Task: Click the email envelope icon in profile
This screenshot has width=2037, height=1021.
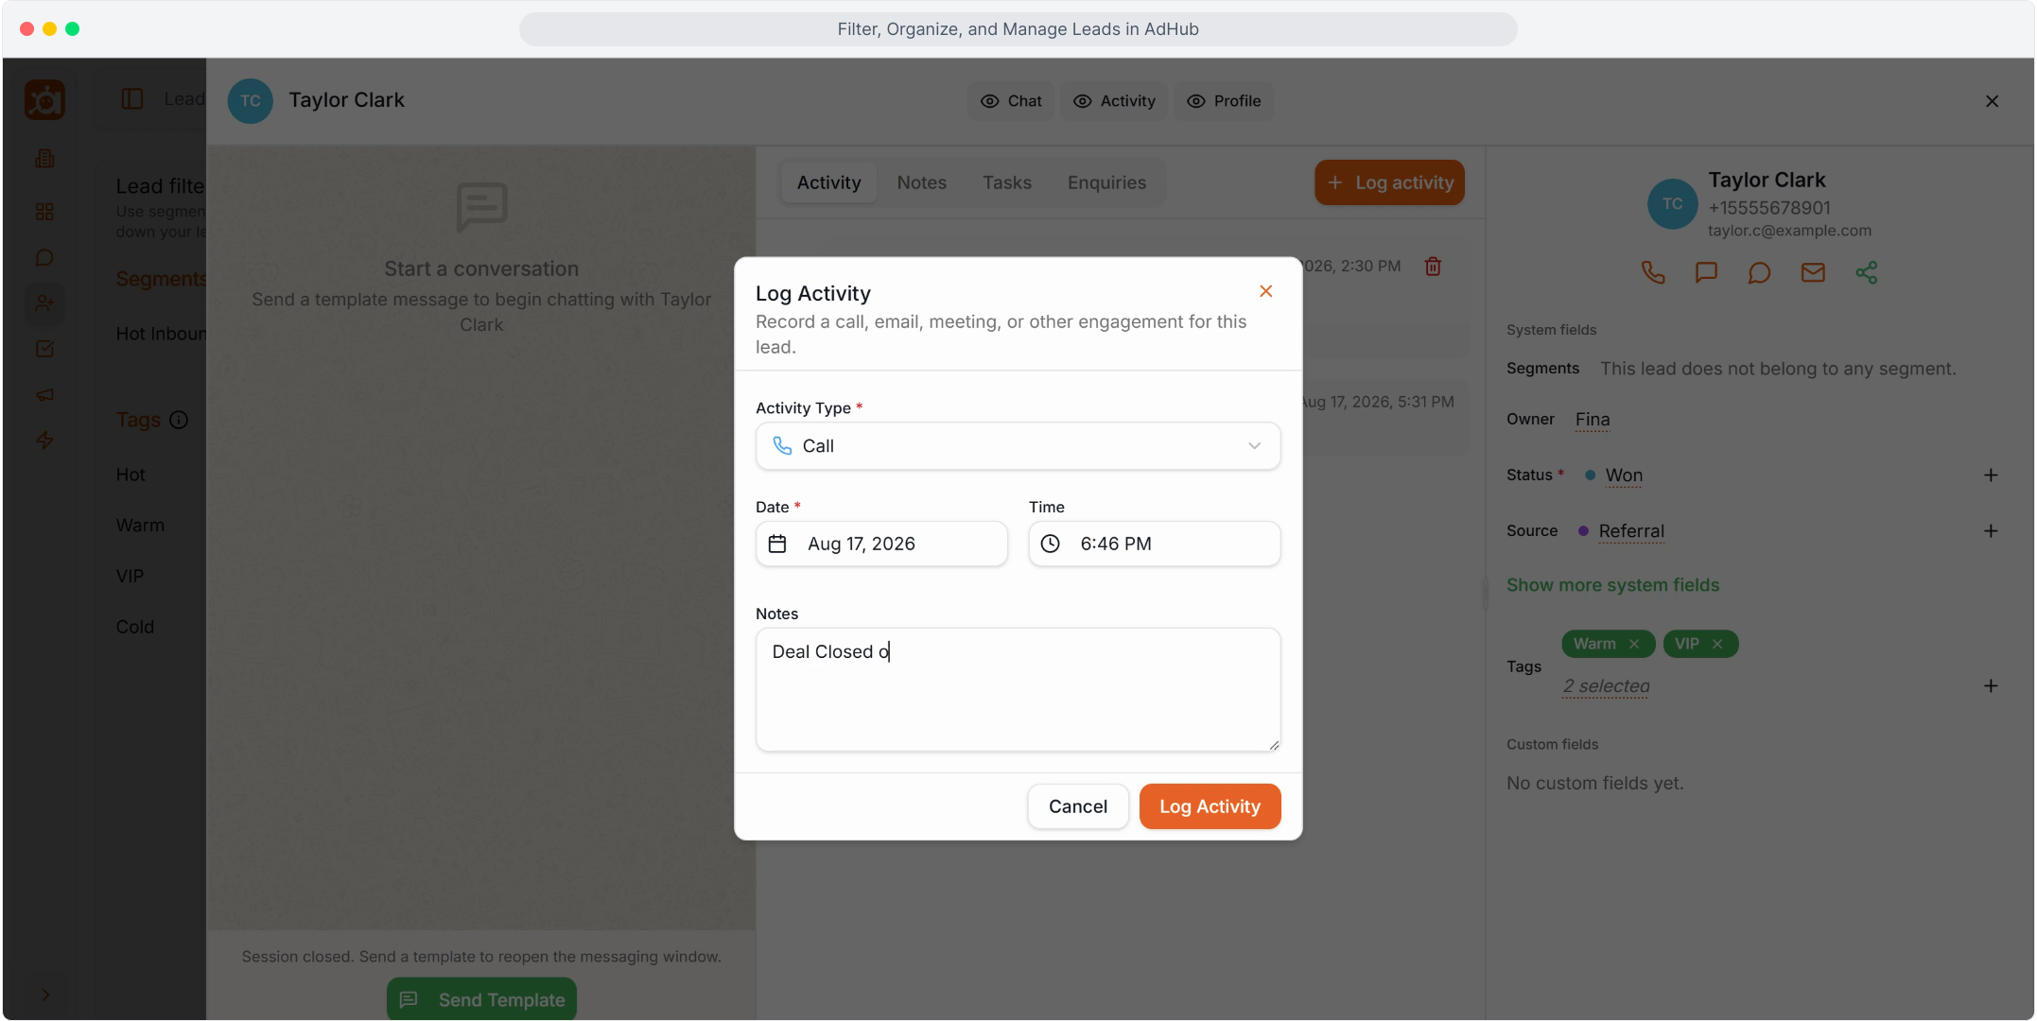Action: coord(1813,273)
